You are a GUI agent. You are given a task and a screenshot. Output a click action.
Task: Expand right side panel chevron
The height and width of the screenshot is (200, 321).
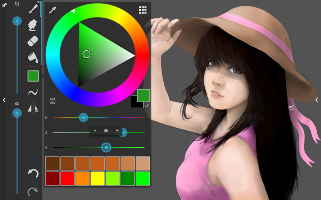(x=317, y=100)
